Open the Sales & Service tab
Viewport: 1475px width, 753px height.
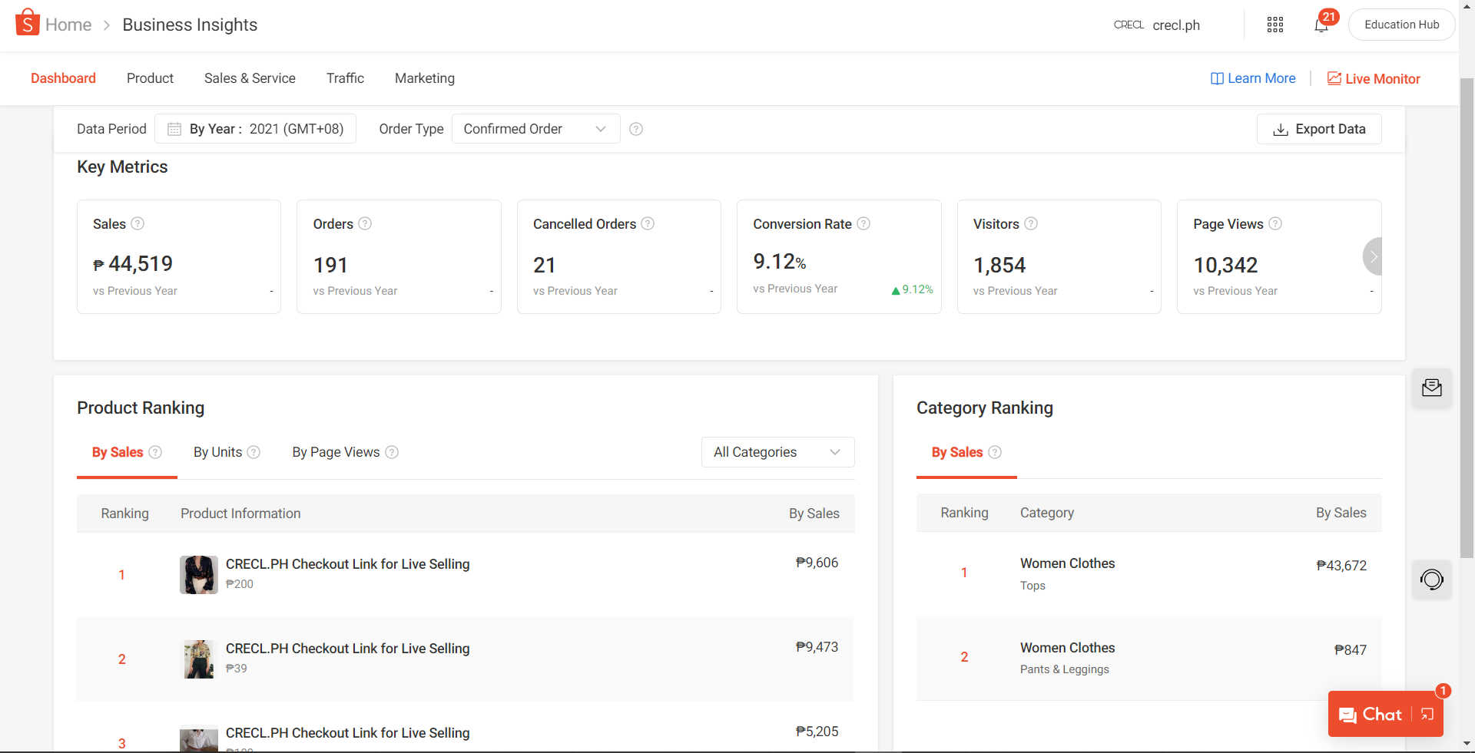250,78
